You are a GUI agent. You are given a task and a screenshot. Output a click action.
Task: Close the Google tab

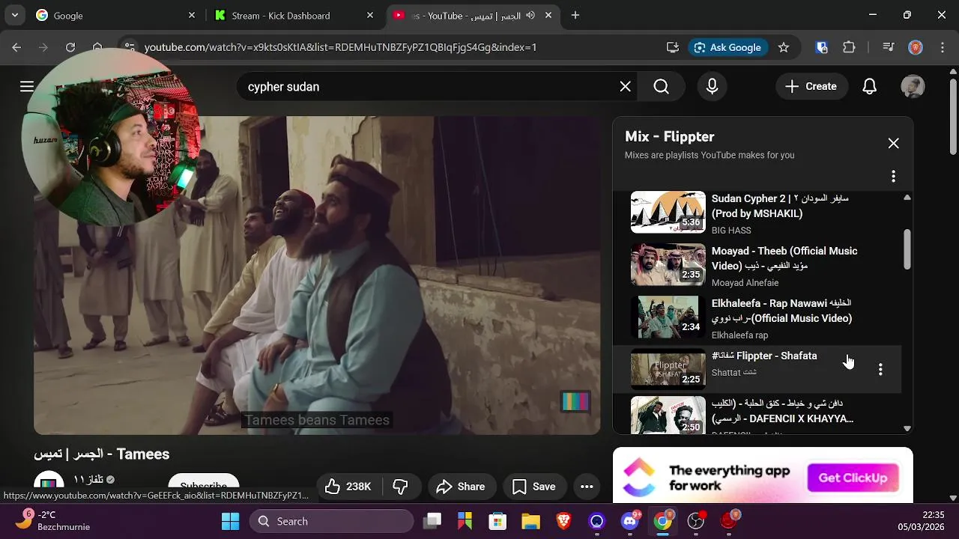coord(192,15)
